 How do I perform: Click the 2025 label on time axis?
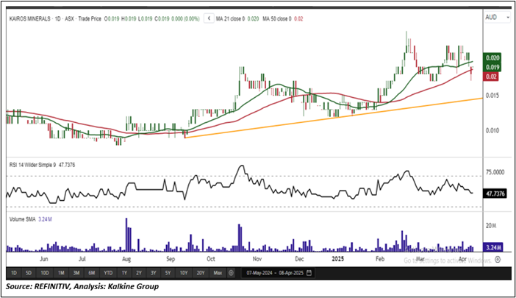click(x=337, y=259)
